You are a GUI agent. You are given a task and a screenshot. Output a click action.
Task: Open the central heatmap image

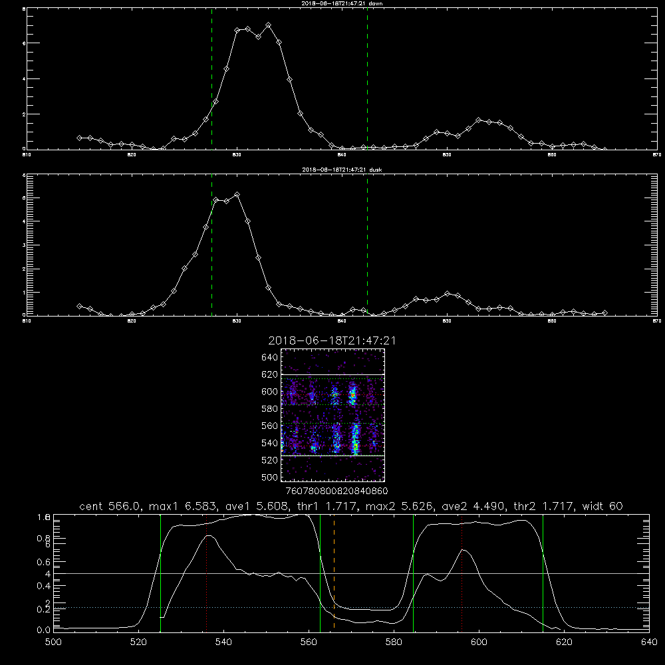[332, 415]
